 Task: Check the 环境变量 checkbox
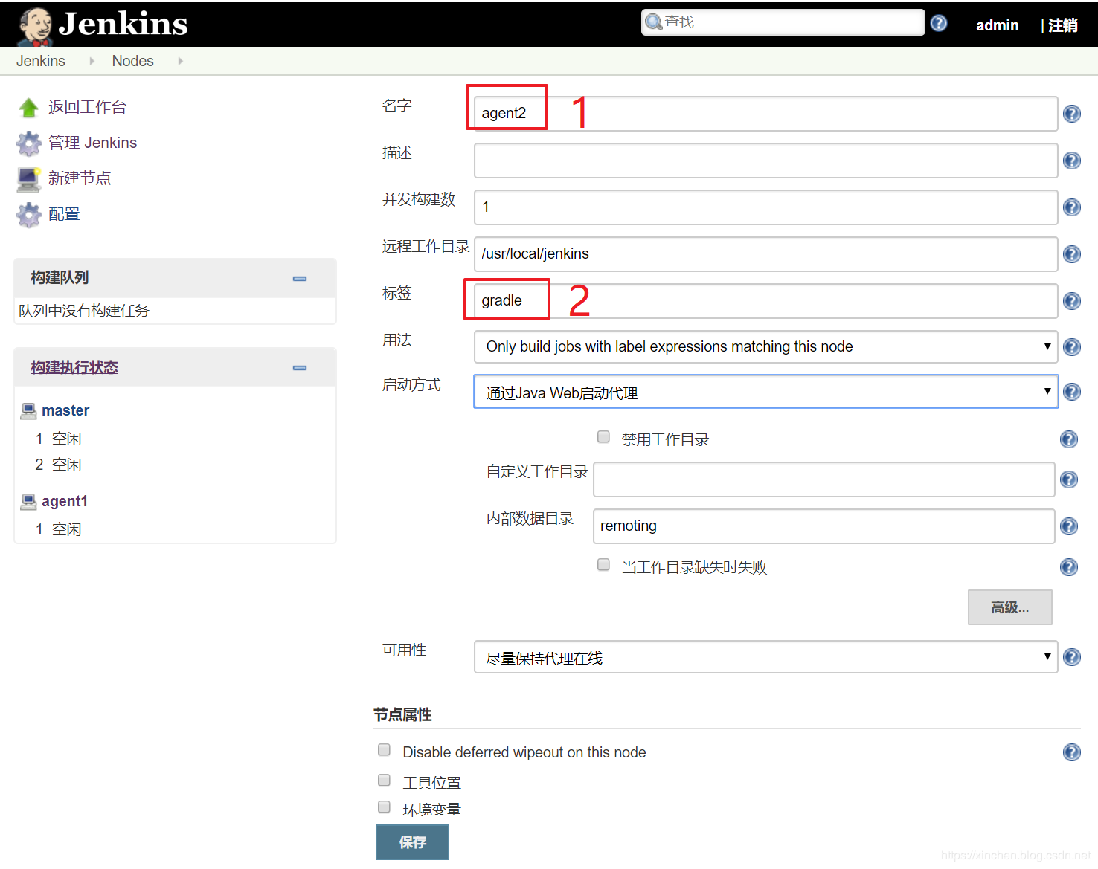385,807
